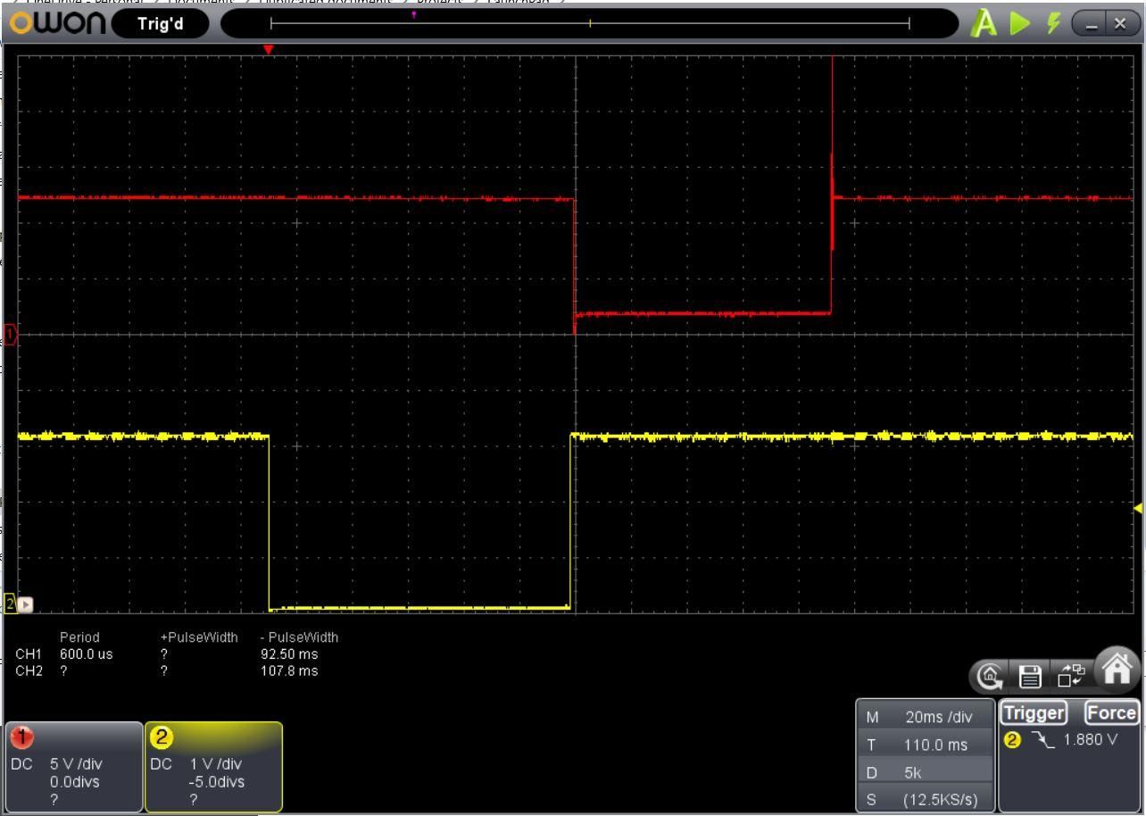Click the red trigger position marker atop grid
The height and width of the screenshot is (816, 1146).
tap(268, 50)
